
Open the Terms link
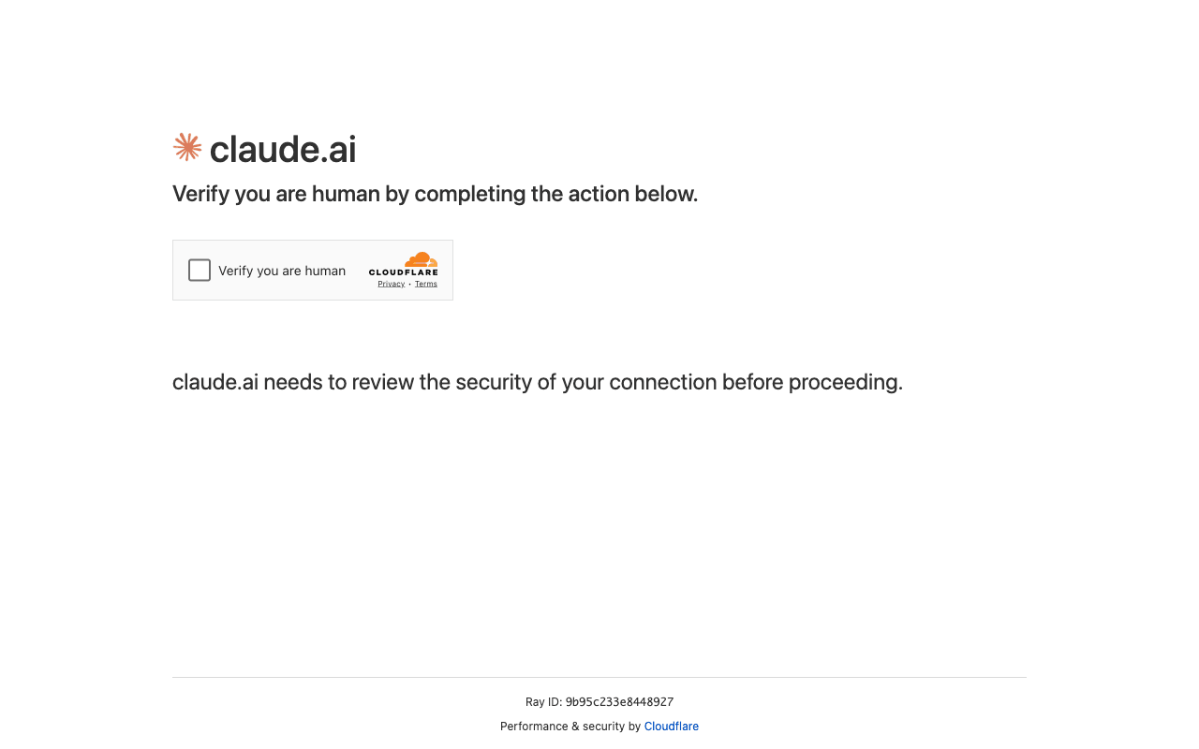click(x=426, y=283)
